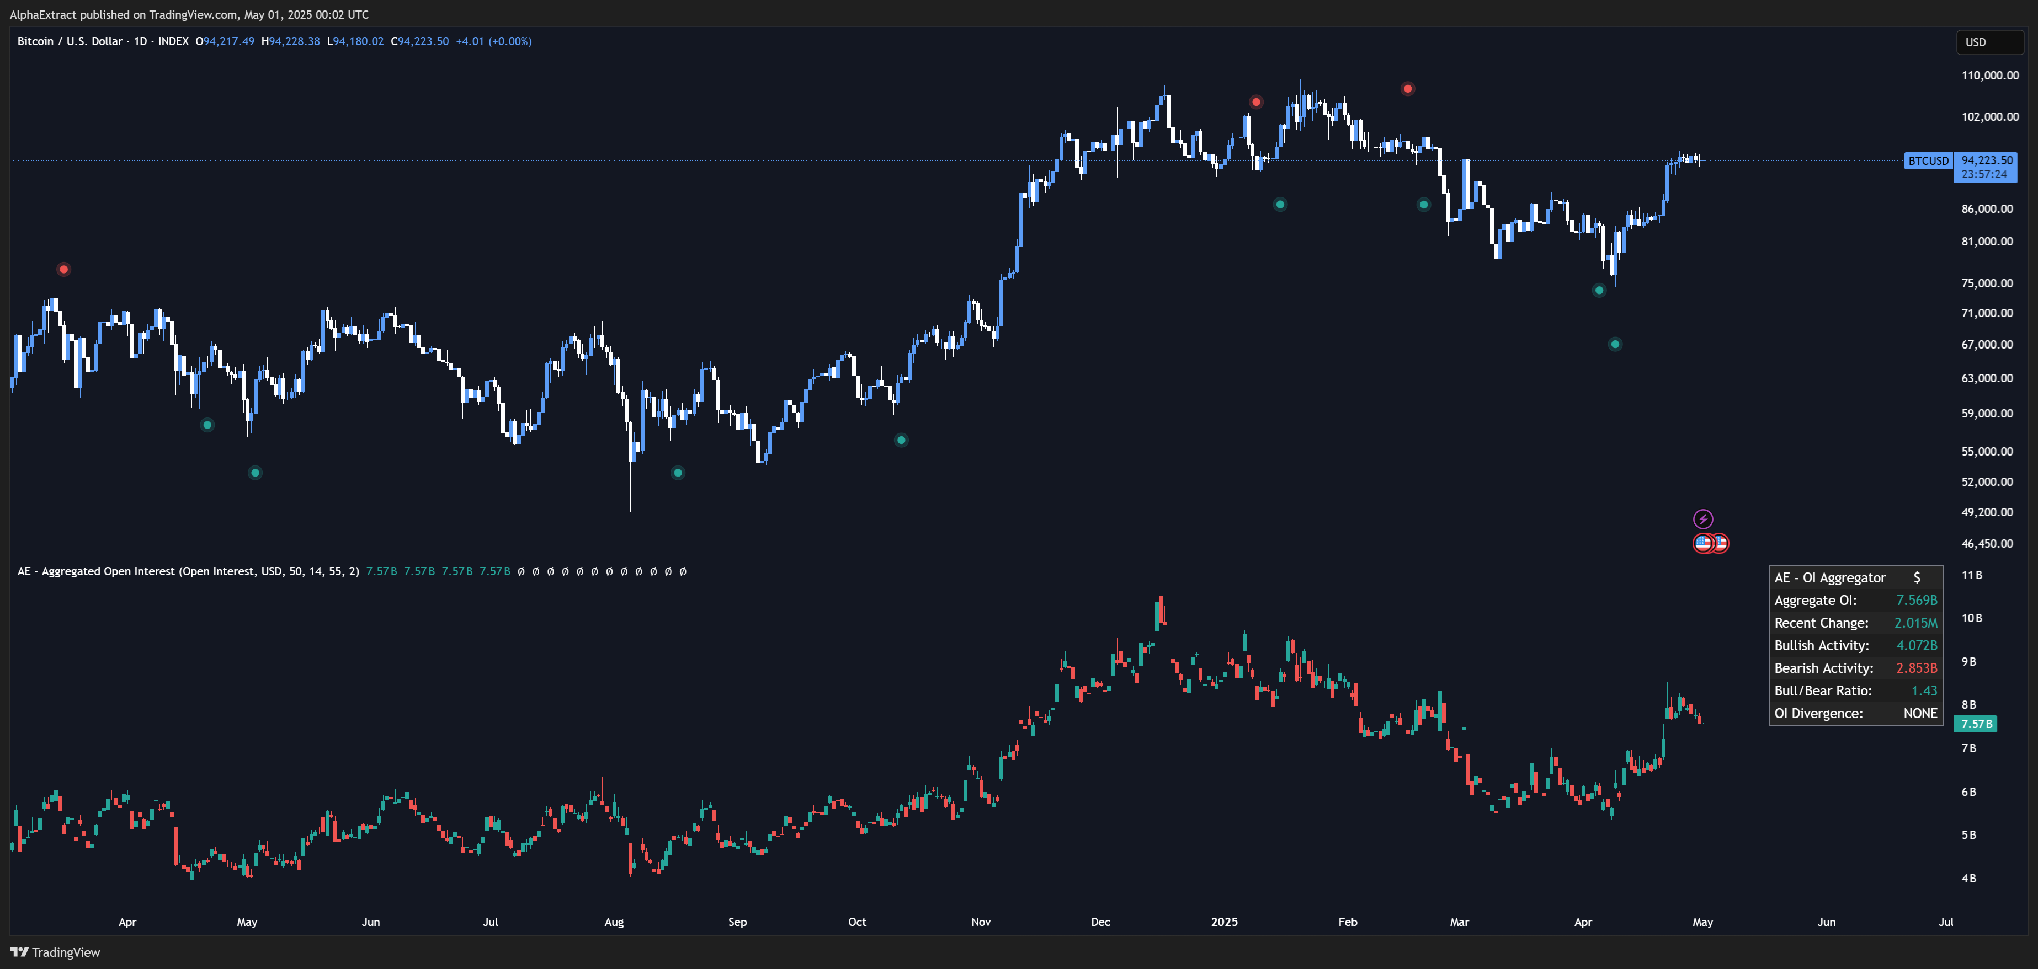Click the Bearish Activity 2.853B row
Image resolution: width=2038 pixels, height=969 pixels.
click(x=1856, y=668)
